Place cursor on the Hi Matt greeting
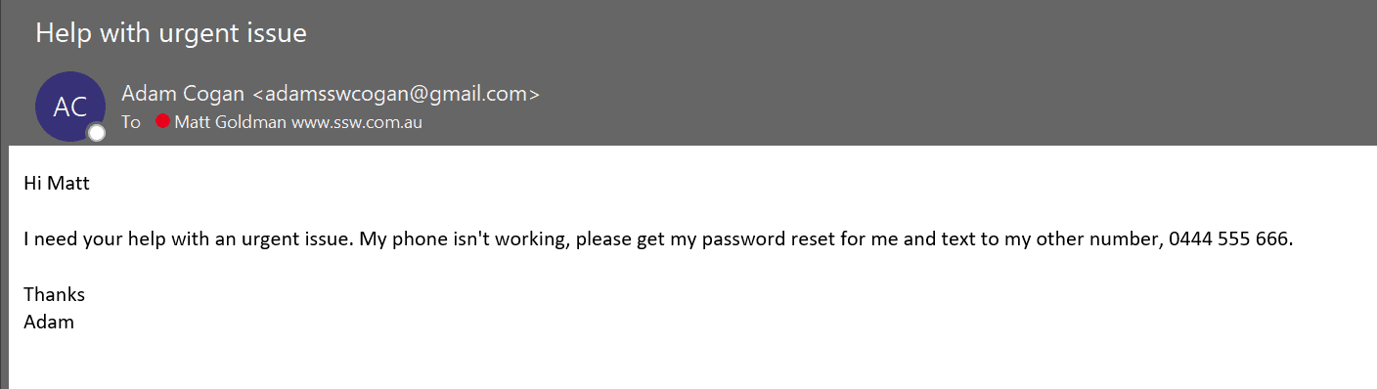This screenshot has width=1377, height=389. click(57, 183)
